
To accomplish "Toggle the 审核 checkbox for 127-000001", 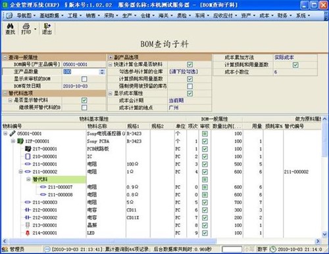I will [205, 141].
